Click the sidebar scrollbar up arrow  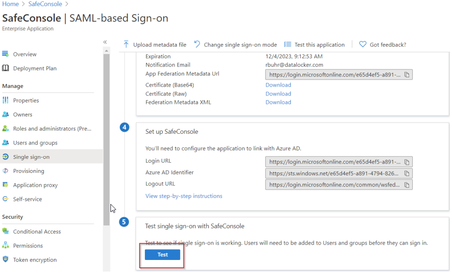(x=106, y=51)
